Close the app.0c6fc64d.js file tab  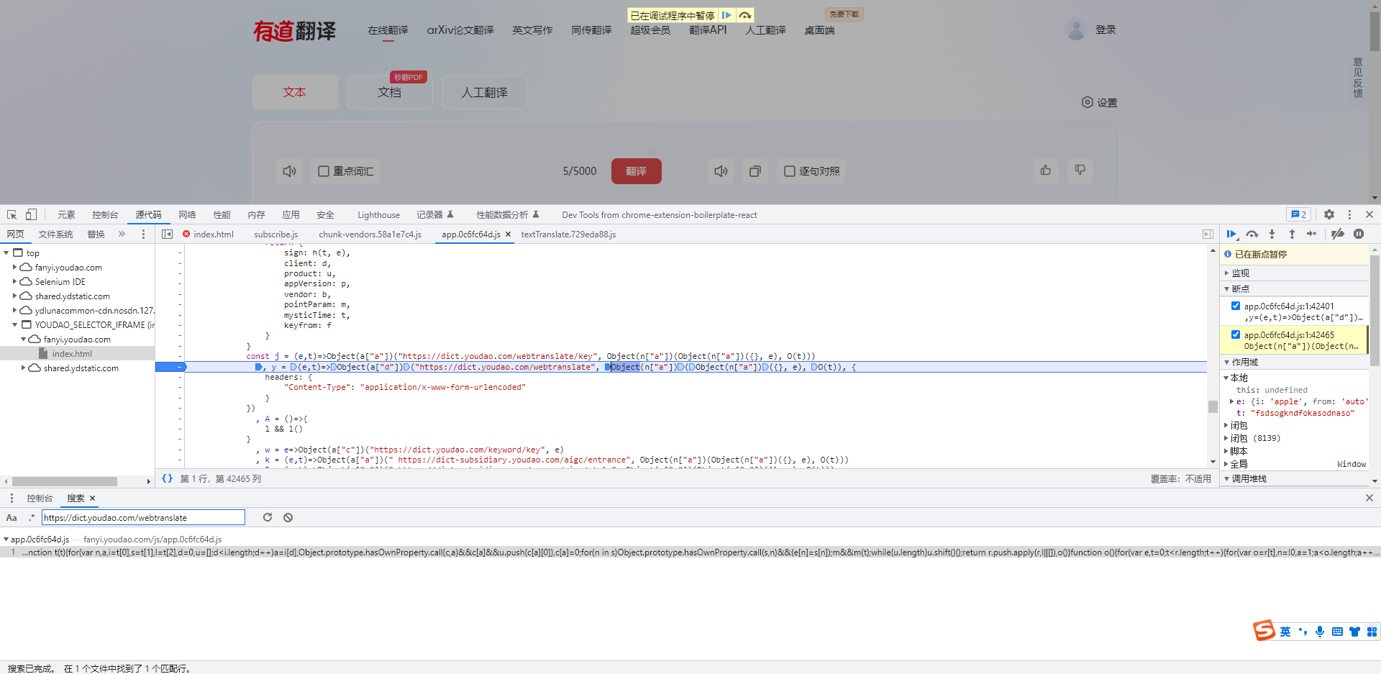pyautogui.click(x=508, y=234)
